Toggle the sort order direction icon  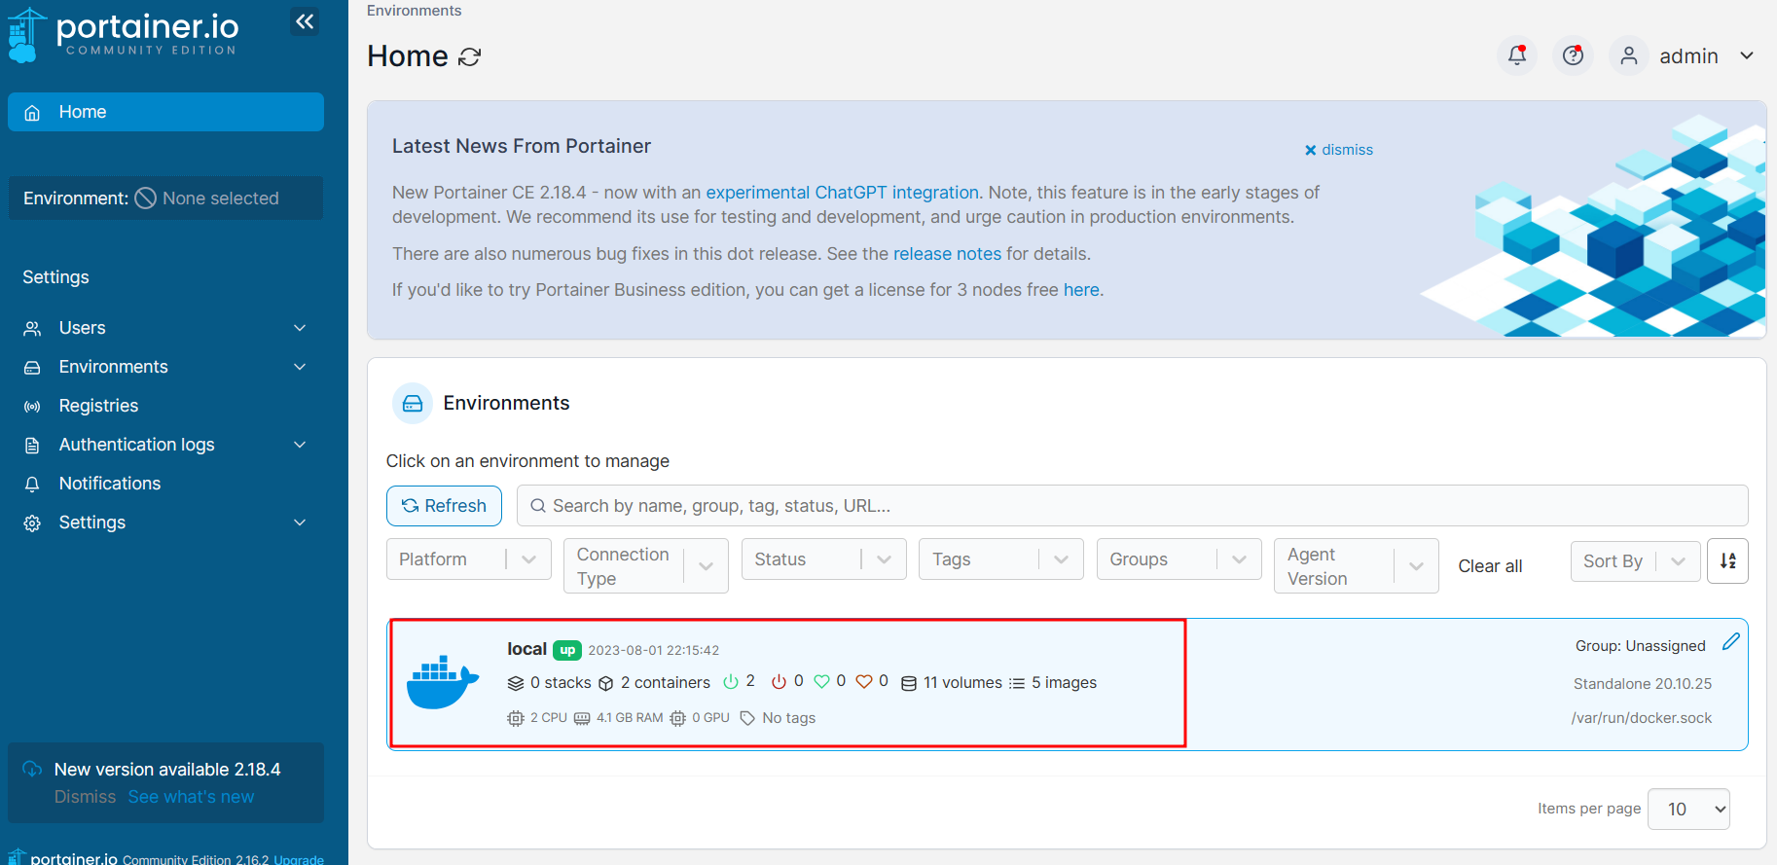click(x=1727, y=560)
